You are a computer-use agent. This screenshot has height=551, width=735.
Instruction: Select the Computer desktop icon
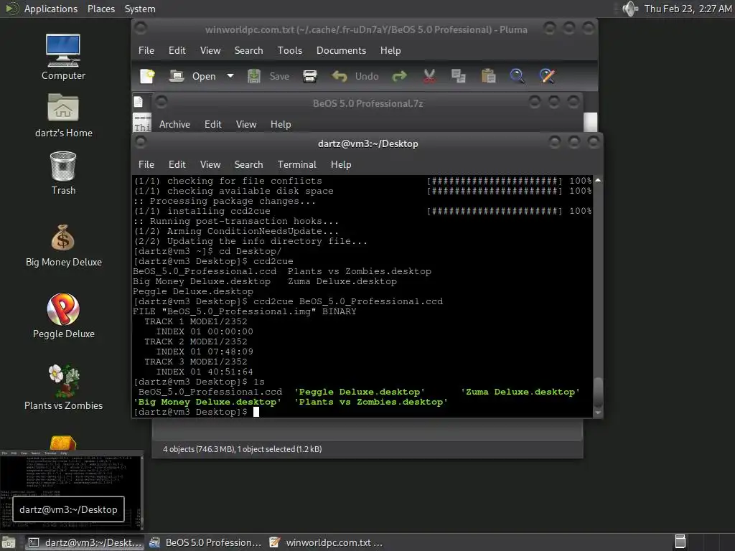(63, 50)
